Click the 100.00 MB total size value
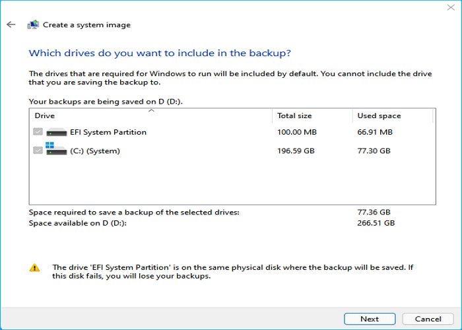The height and width of the screenshot is (330, 462). pyautogui.click(x=297, y=132)
